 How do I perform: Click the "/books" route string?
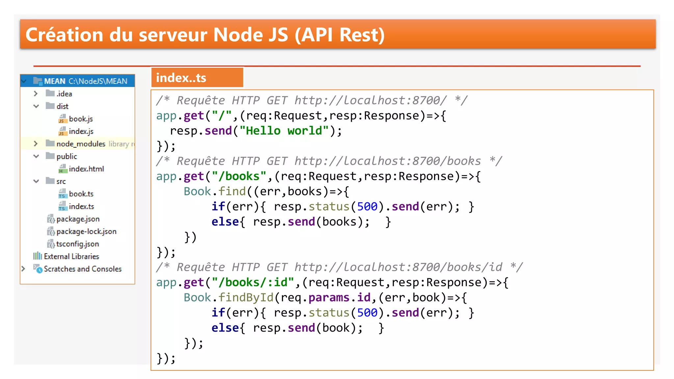tap(239, 176)
